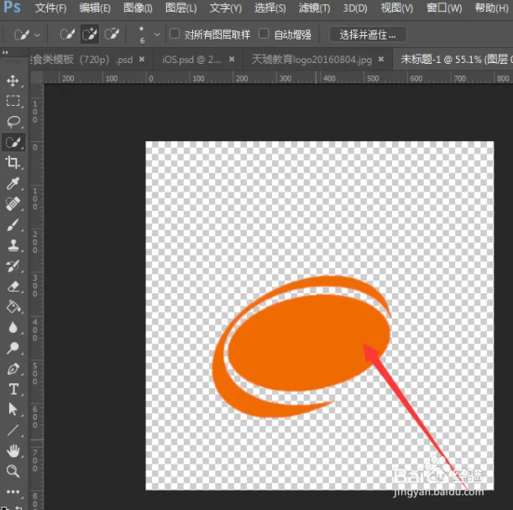Click the ruler origin corner box
513x510 pixels.
37,77
